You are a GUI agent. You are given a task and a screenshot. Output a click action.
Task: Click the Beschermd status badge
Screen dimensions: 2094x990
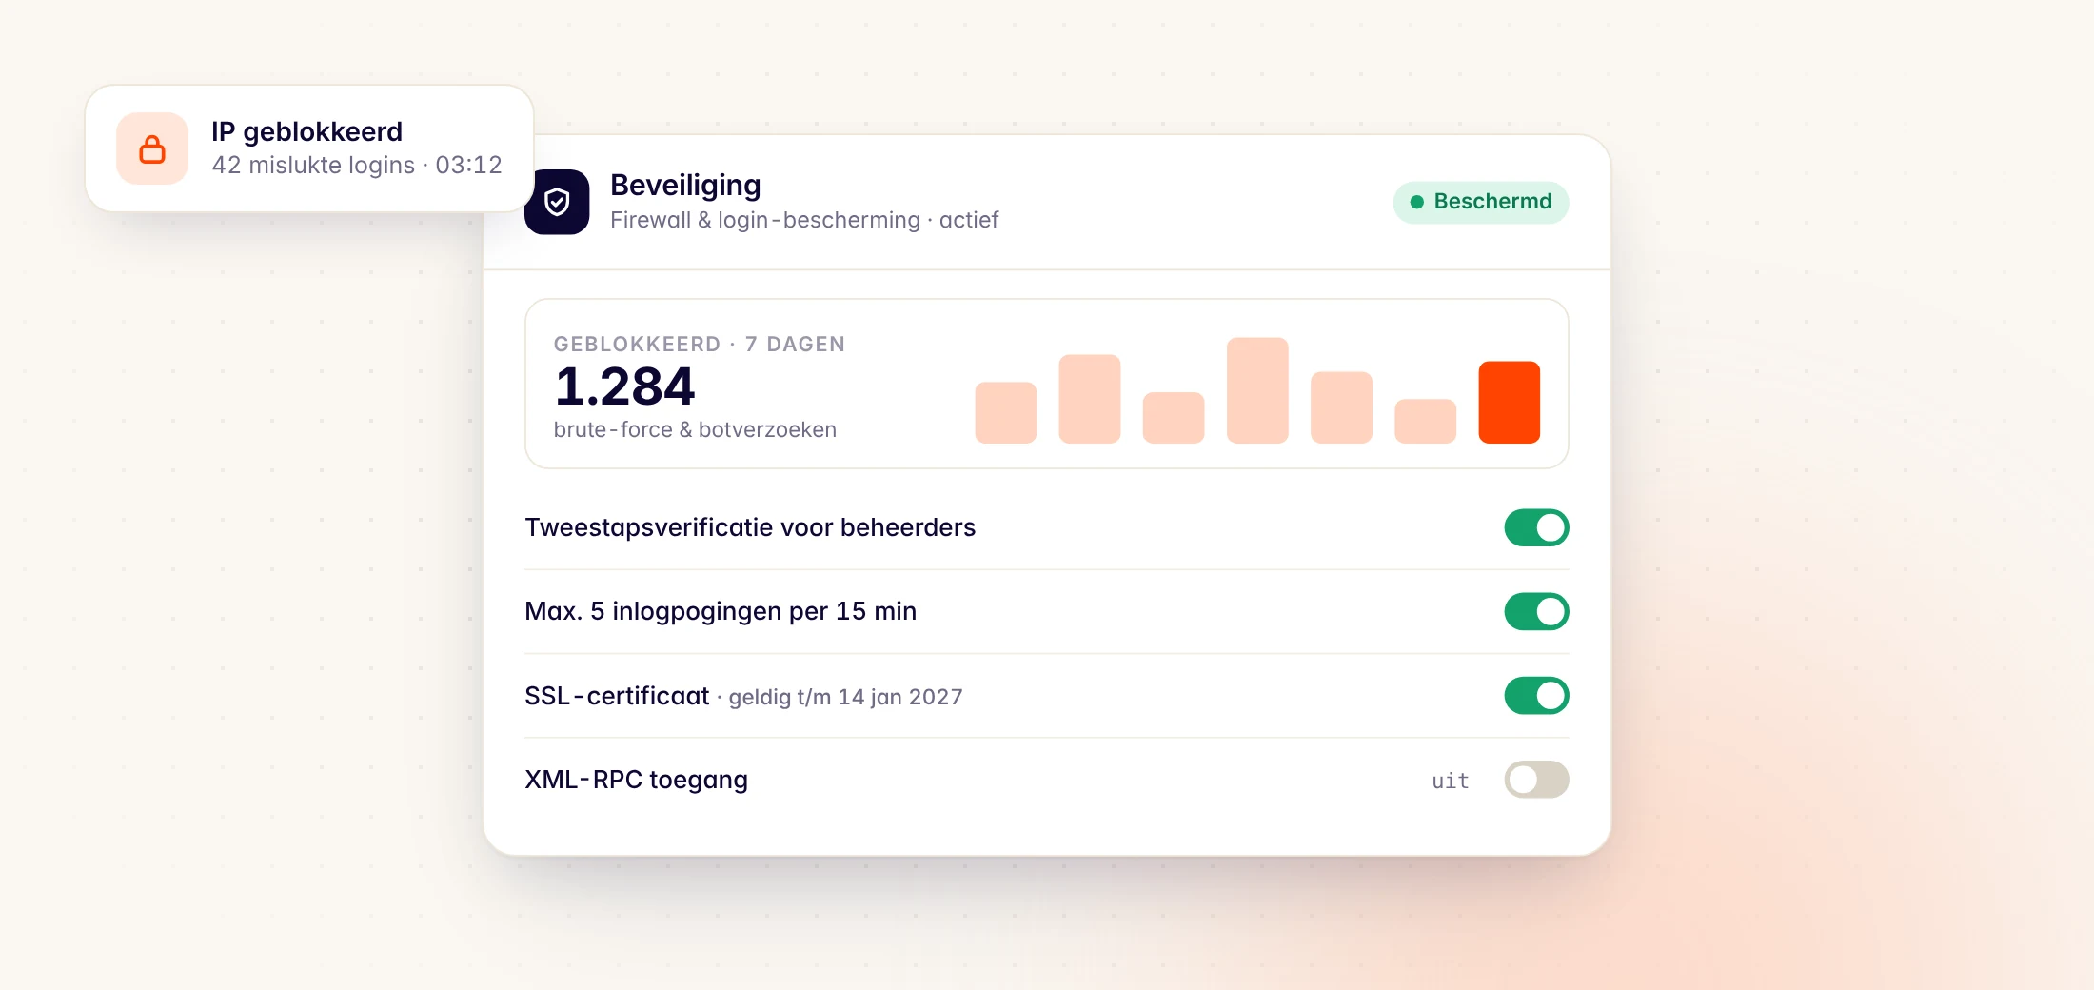coord(1481,202)
